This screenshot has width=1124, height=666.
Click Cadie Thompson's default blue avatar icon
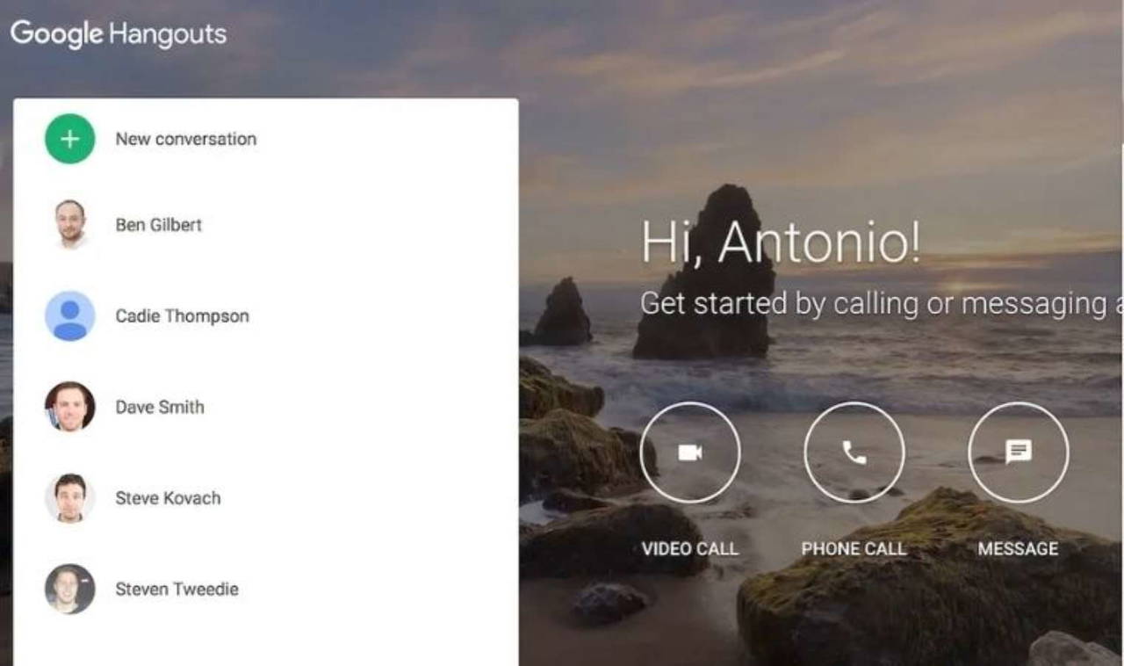coord(69,316)
